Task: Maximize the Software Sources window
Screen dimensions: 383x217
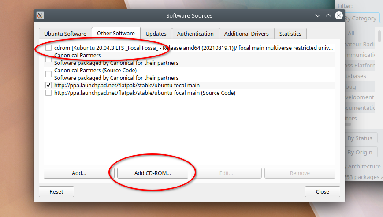Action: (328, 15)
